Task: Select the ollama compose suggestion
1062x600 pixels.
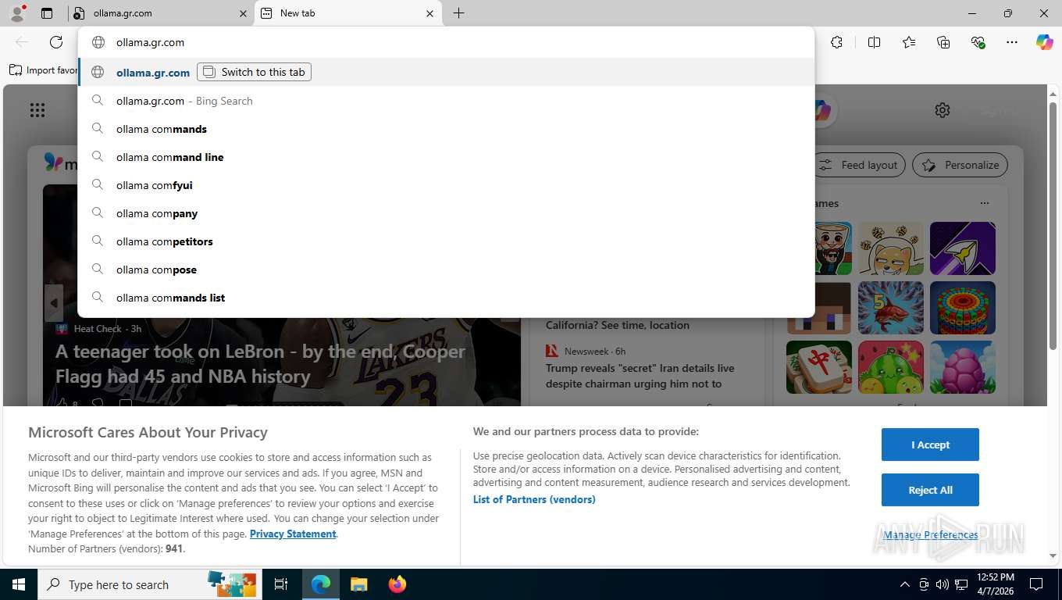Action: [x=446, y=270]
